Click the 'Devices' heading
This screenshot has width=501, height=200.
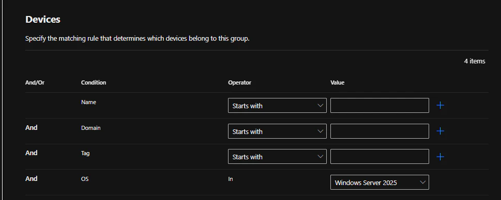tap(43, 20)
